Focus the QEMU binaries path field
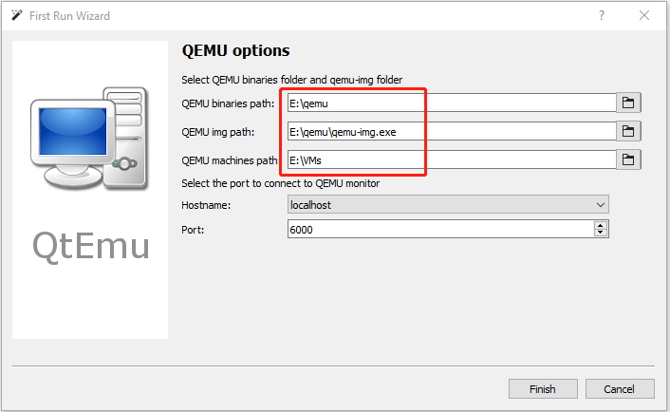670x412 pixels. point(452,103)
